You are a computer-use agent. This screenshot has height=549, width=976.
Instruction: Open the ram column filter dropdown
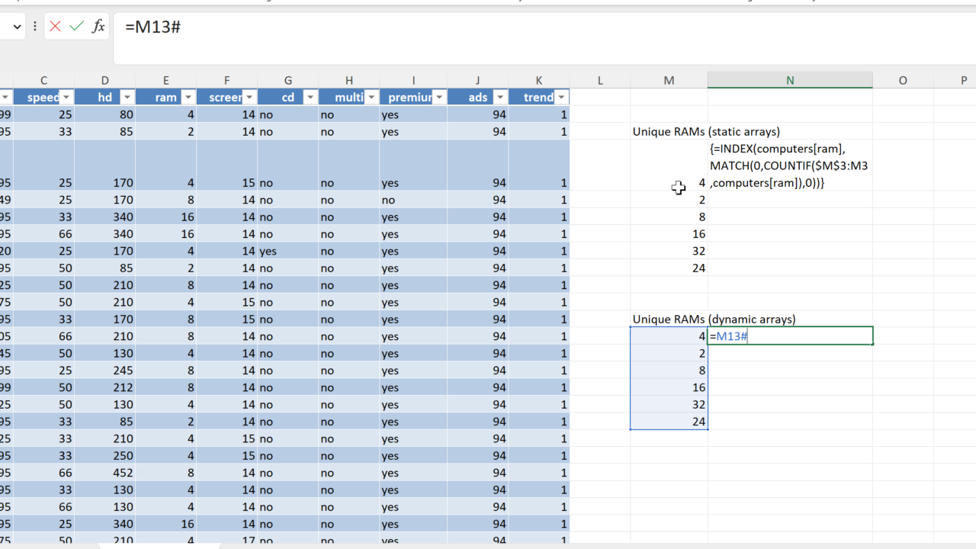pyautogui.click(x=188, y=98)
